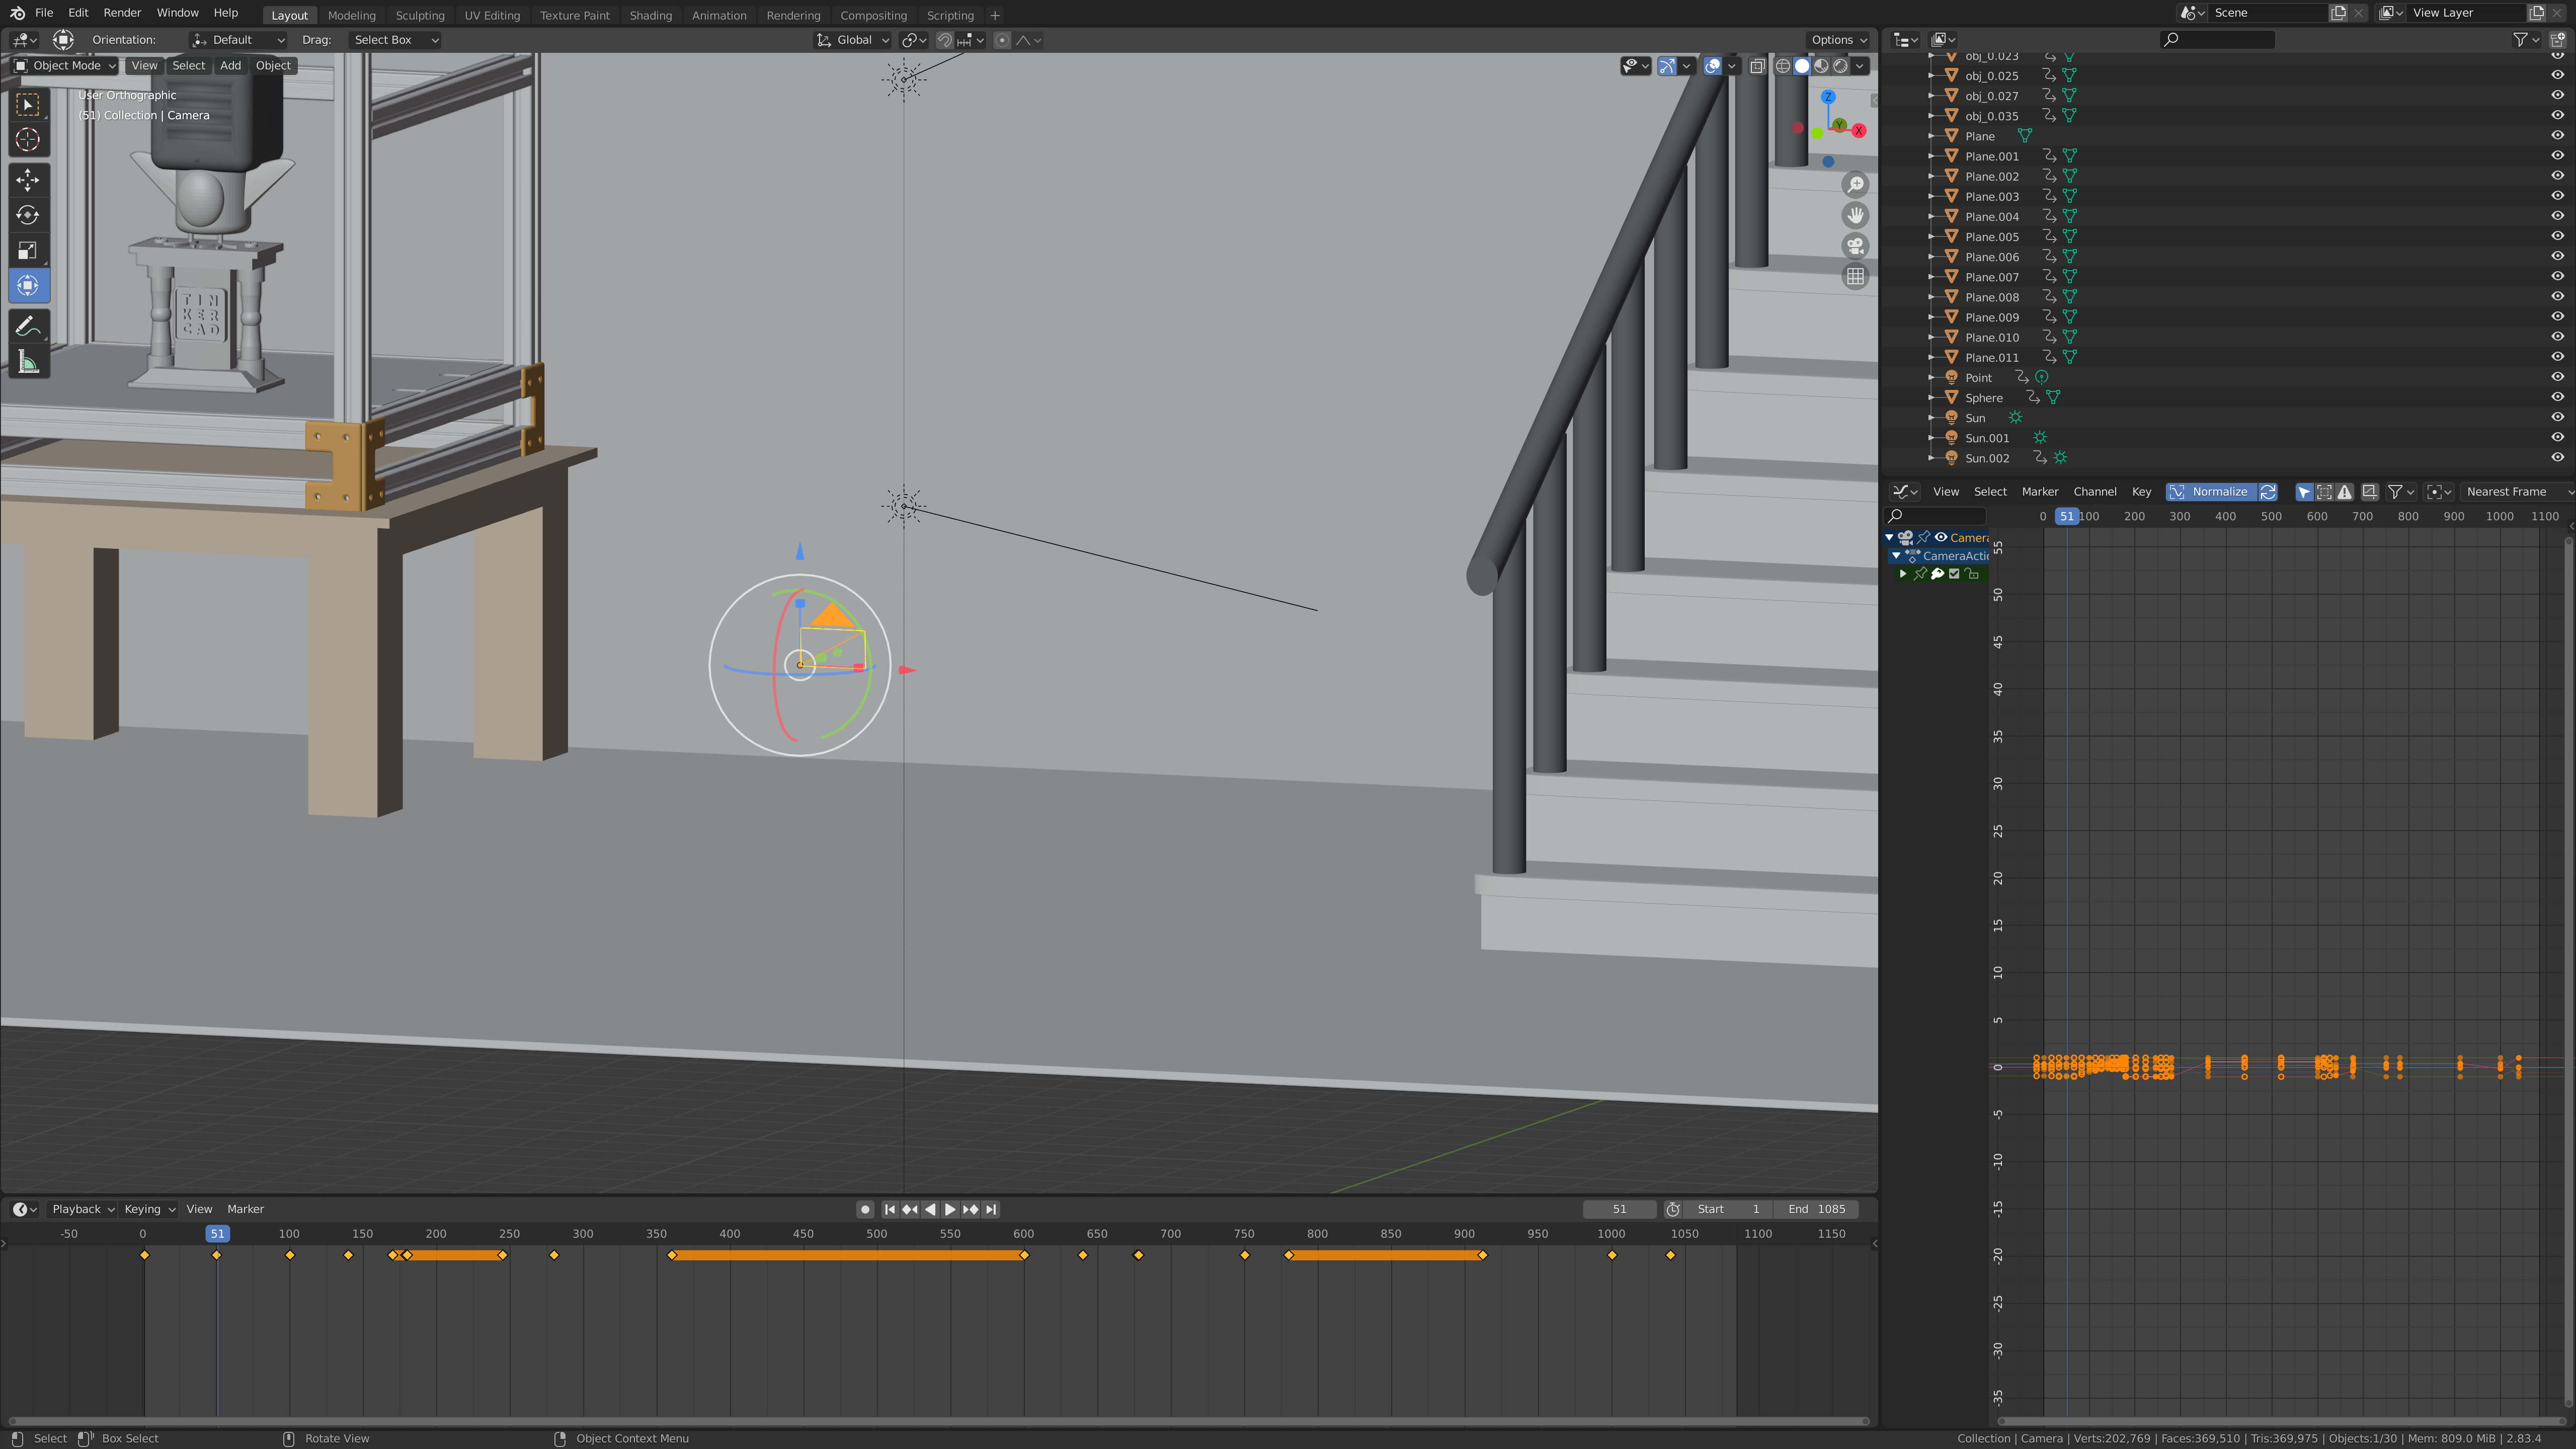
Task: Open the Keying popover in timeline
Action: [x=149, y=1209]
